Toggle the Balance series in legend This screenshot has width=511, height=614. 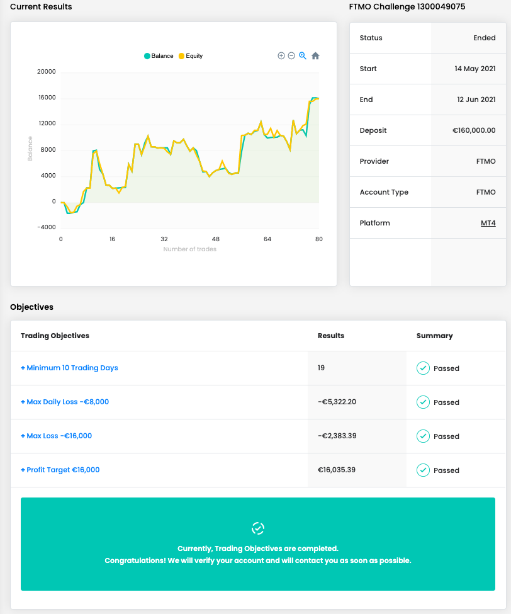coord(159,56)
